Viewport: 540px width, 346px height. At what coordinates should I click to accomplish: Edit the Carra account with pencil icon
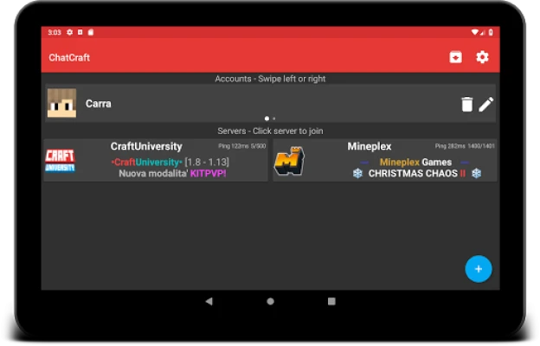(486, 105)
